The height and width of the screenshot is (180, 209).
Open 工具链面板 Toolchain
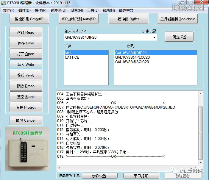tap(178, 19)
